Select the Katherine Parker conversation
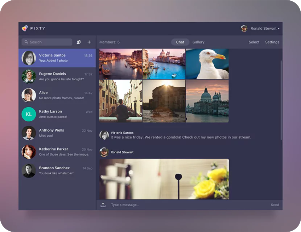301x232 pixels. coord(57,152)
